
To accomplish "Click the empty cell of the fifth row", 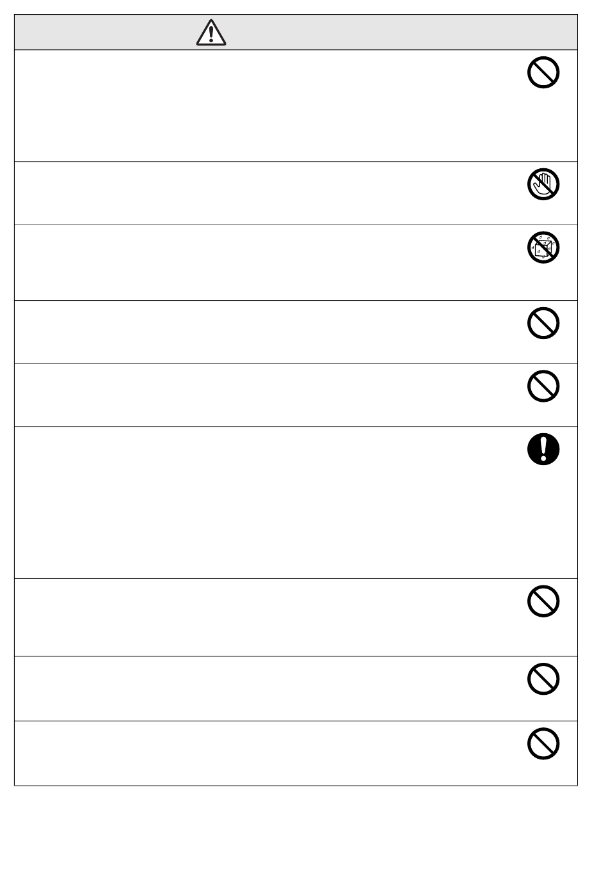I will (x=269, y=395).
